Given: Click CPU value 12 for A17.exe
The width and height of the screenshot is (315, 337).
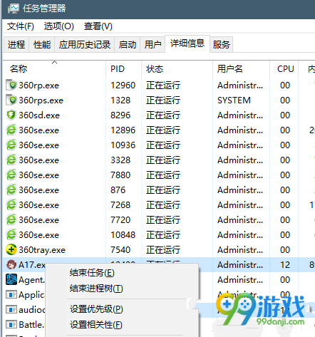Looking at the screenshot, I should pos(285,265).
